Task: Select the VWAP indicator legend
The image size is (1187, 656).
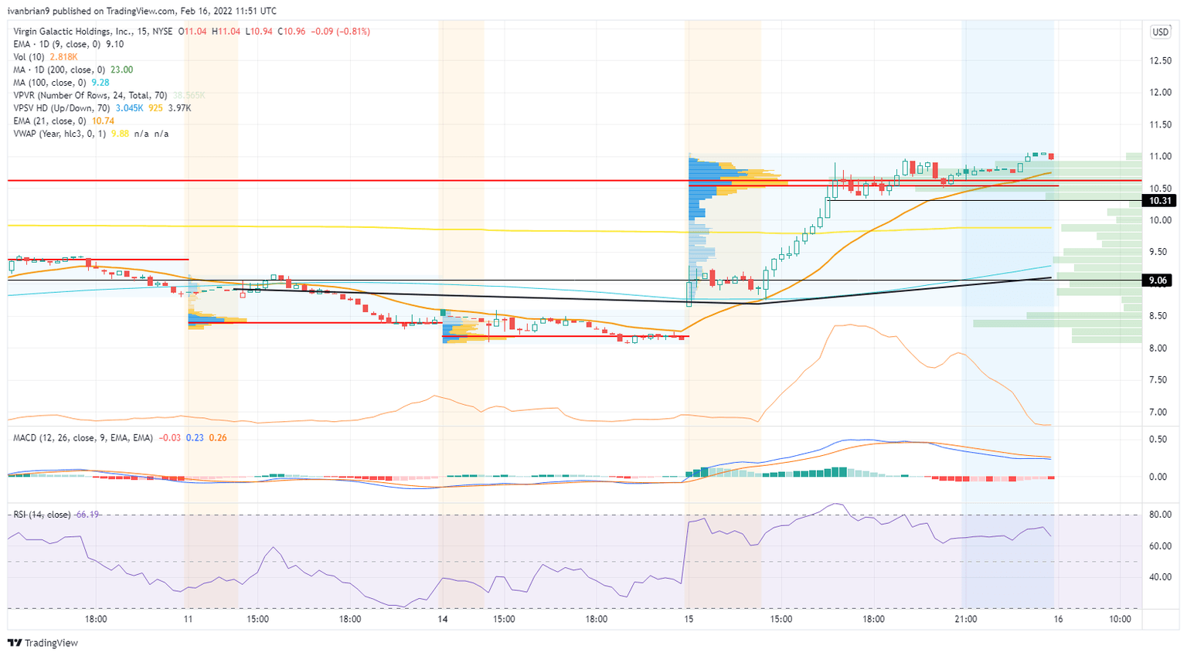Action: (60, 134)
